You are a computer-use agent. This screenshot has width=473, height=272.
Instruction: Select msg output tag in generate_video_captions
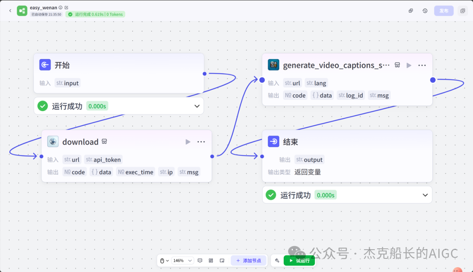tap(379, 95)
